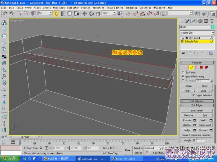Viewport: 217px width, 162px height.
Task: Activate the Select Object arrow tool
Action: pos(56,14)
